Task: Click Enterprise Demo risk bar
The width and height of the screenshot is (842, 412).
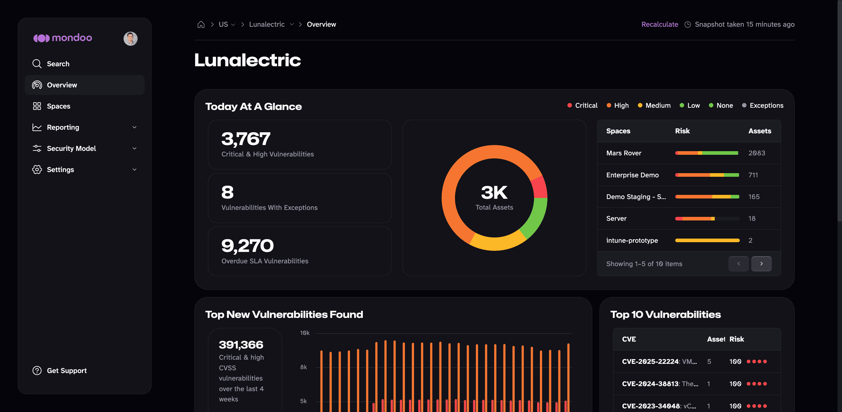Action: pos(707,175)
